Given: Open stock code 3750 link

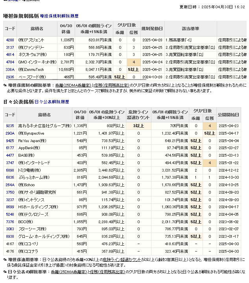Looking at the screenshot, I should pyautogui.click(x=10, y=192).
